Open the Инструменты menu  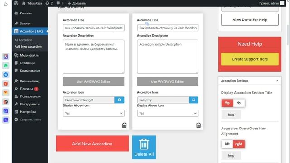click(30, 104)
